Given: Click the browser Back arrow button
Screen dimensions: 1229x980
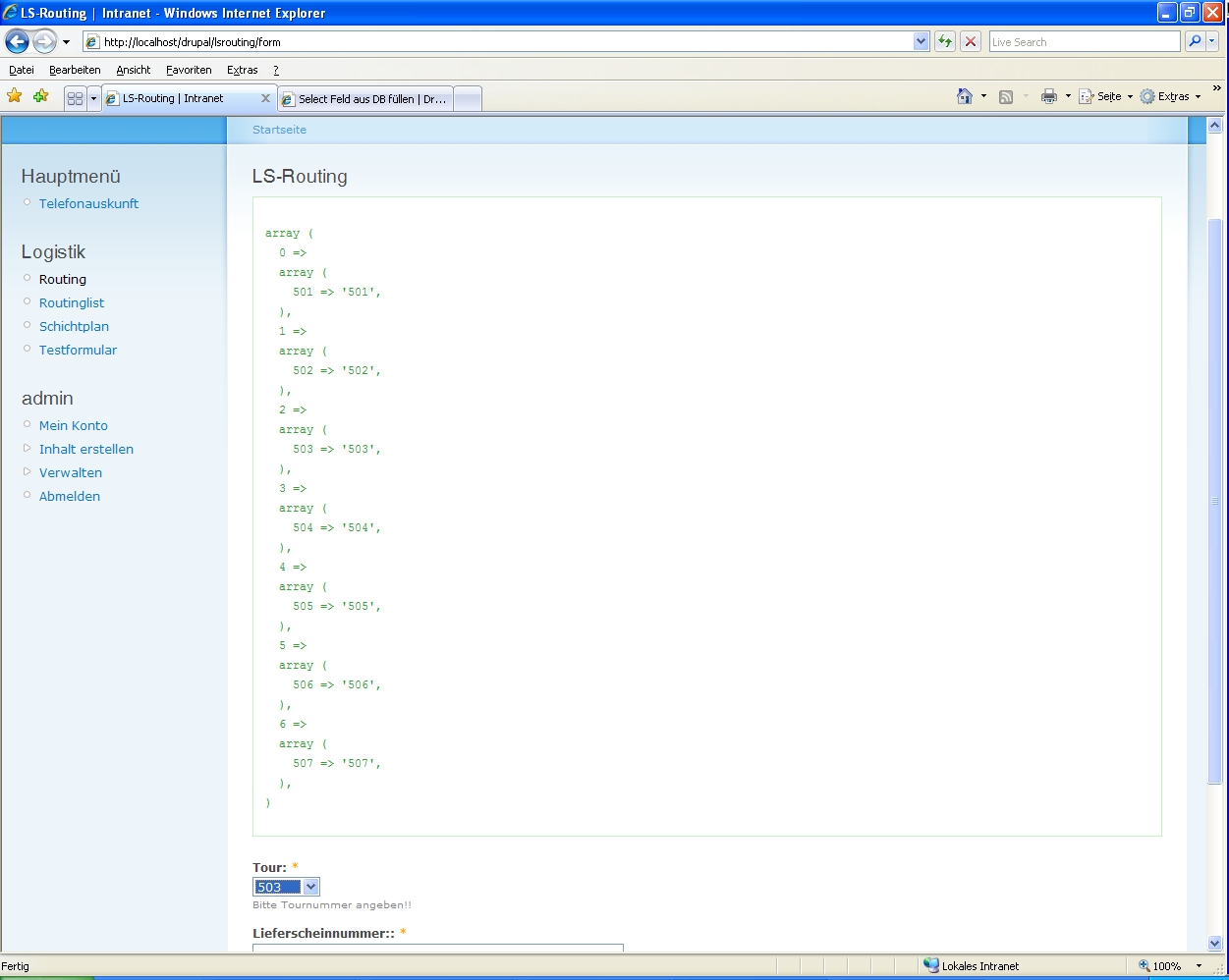Looking at the screenshot, I should 18,42.
